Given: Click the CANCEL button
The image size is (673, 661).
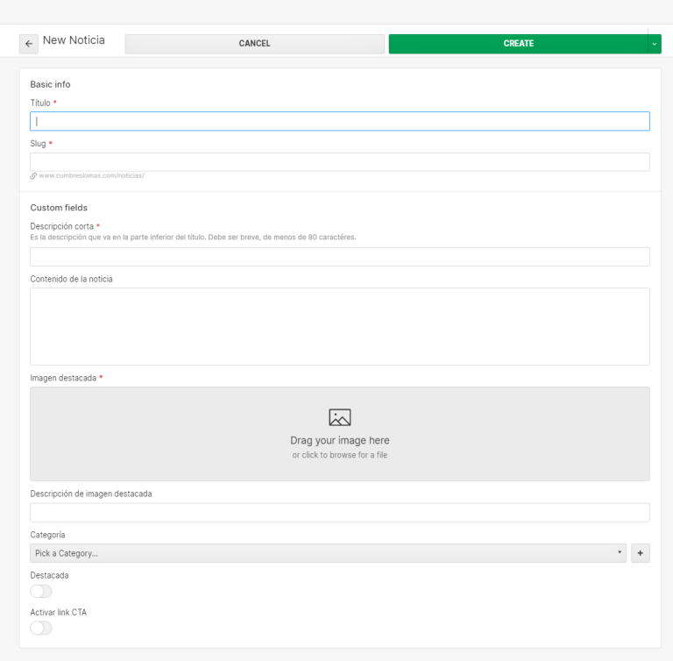Looking at the screenshot, I should [x=254, y=44].
